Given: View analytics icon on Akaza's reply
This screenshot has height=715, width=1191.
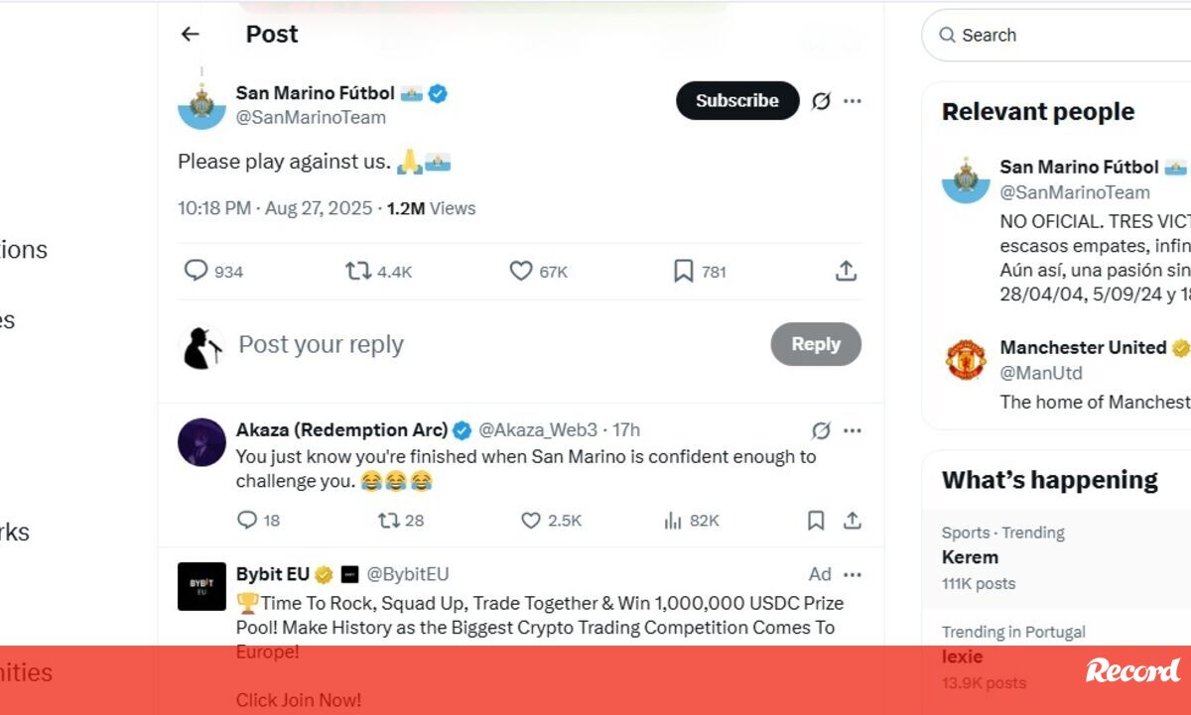Looking at the screenshot, I should tap(673, 521).
